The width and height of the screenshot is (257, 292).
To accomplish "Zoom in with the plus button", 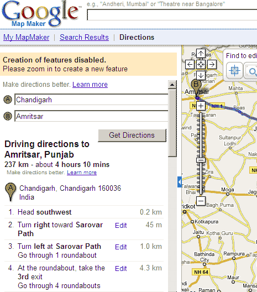I will (x=201, y=106).
